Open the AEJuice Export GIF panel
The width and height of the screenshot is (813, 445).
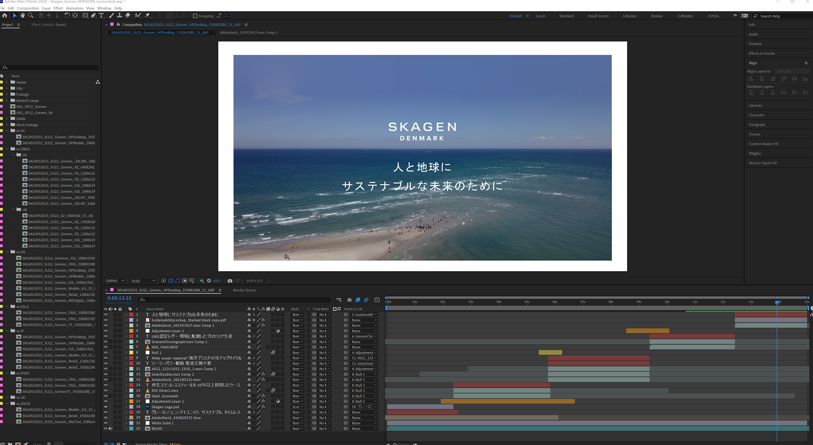click(x=763, y=163)
